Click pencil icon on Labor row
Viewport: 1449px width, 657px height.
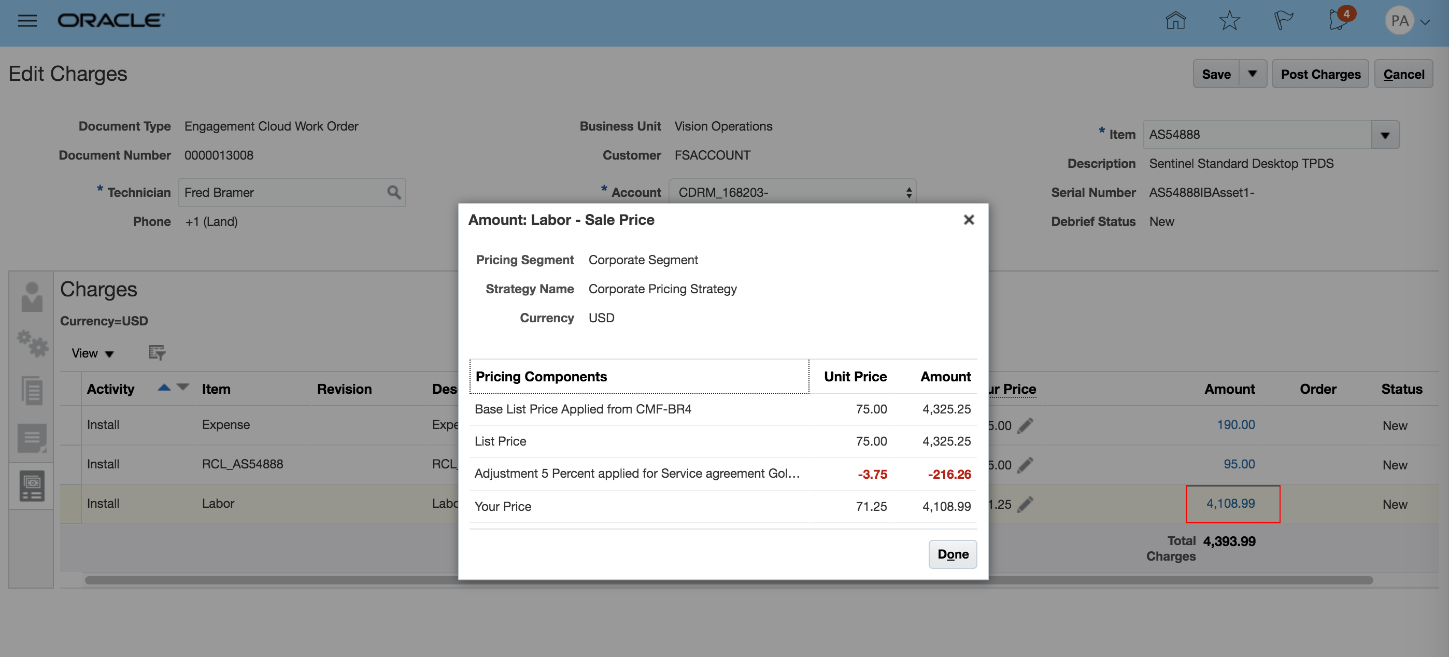pyautogui.click(x=1025, y=505)
